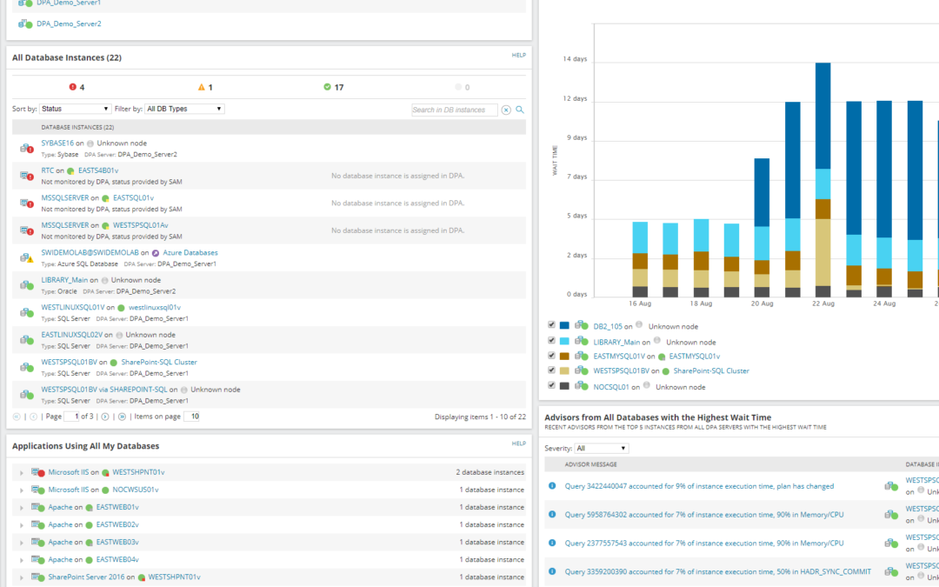Viewport: 939px width, 587px height.
Task: Click the DPA_Demo_Server2 server icon
Action: [25, 24]
